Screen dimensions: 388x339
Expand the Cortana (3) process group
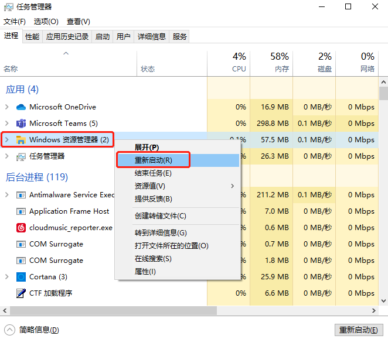7,277
